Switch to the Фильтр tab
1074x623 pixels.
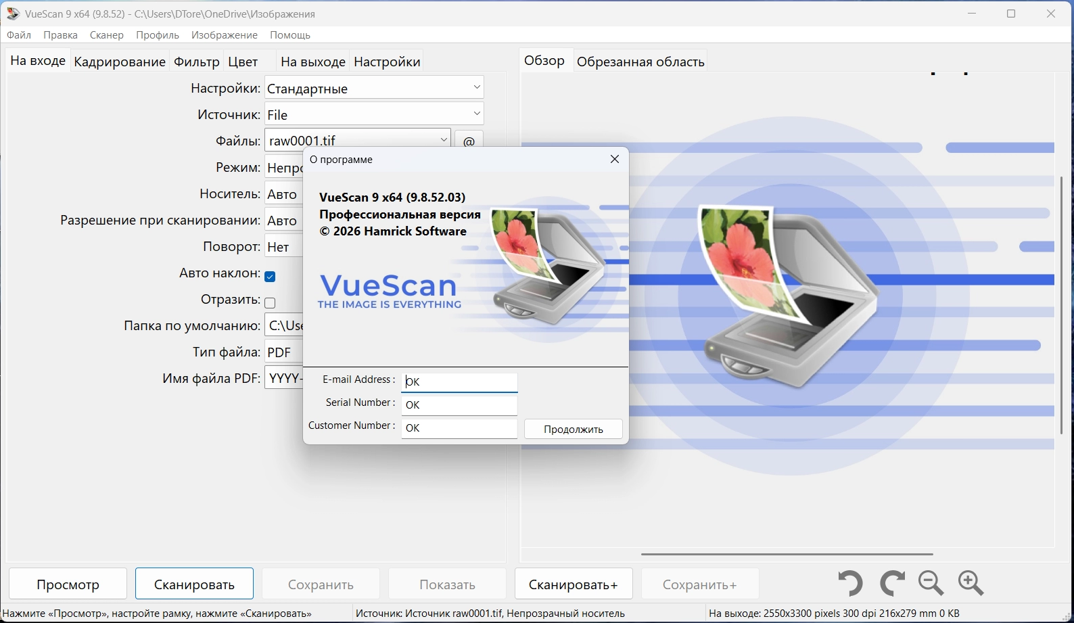(197, 62)
